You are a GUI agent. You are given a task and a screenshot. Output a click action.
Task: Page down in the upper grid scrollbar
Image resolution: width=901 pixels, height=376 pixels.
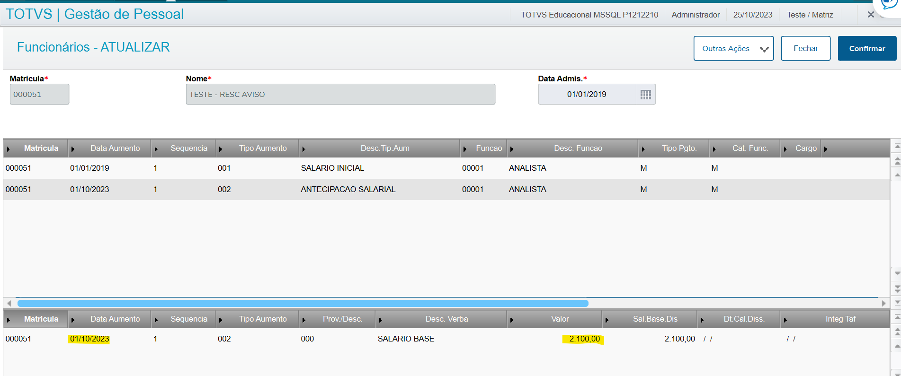pos(897,288)
